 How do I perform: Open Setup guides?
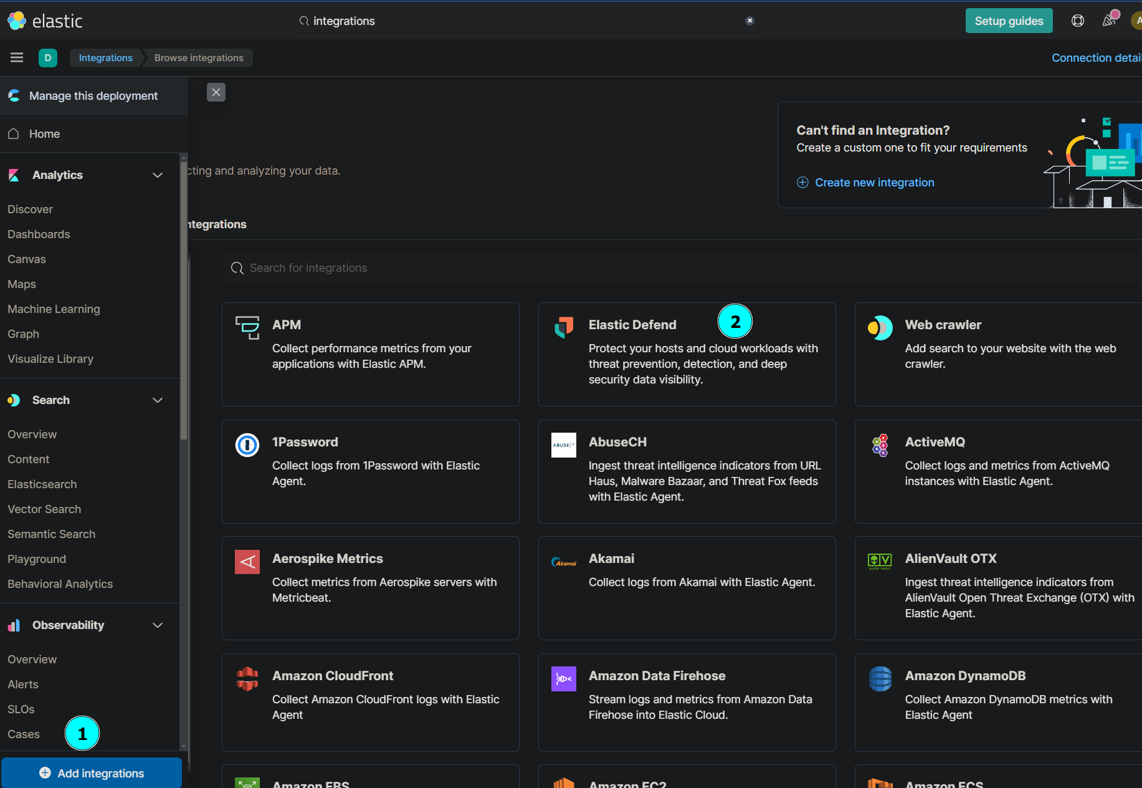click(x=1009, y=21)
